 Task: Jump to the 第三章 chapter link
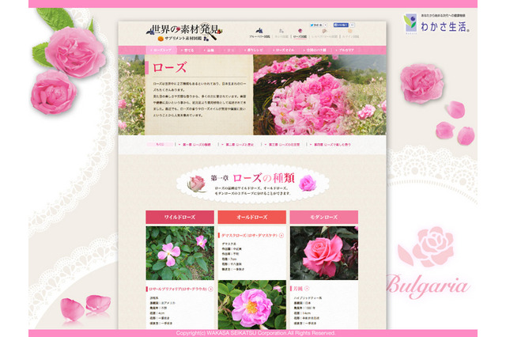coord(283,145)
